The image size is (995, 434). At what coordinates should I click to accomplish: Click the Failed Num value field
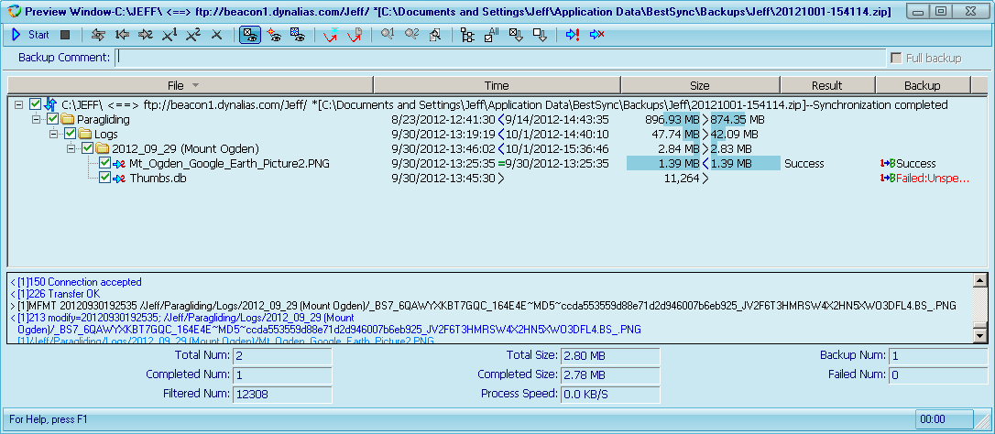point(938,375)
